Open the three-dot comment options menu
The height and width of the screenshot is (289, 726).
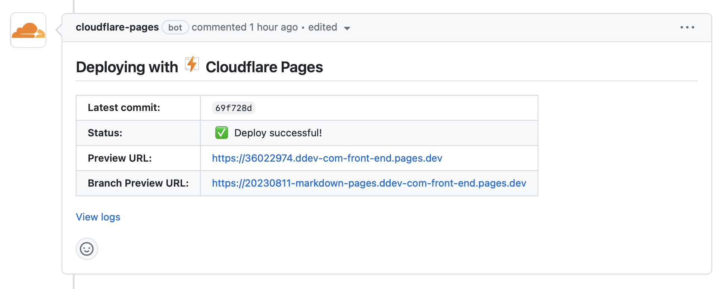tap(687, 28)
